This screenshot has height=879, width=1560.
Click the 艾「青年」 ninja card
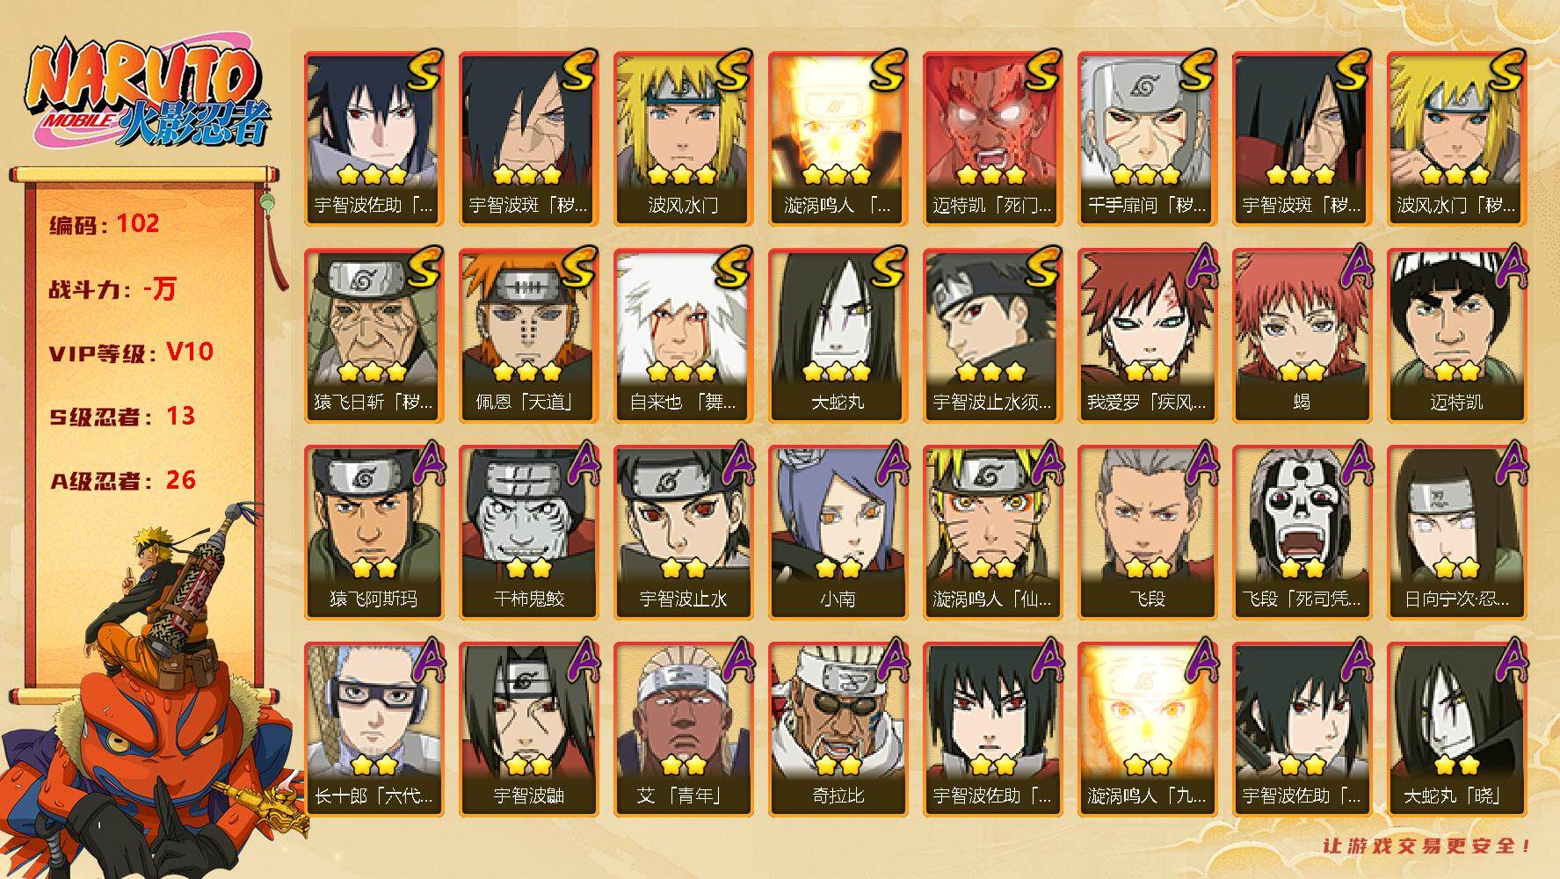pyautogui.click(x=683, y=729)
